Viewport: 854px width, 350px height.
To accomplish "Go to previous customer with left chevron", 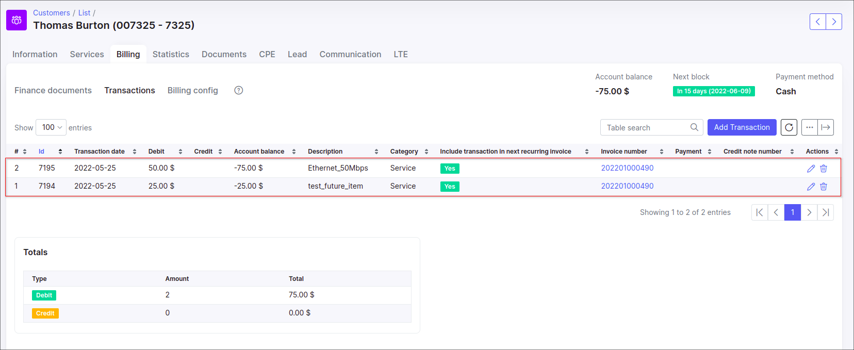I will click(818, 22).
